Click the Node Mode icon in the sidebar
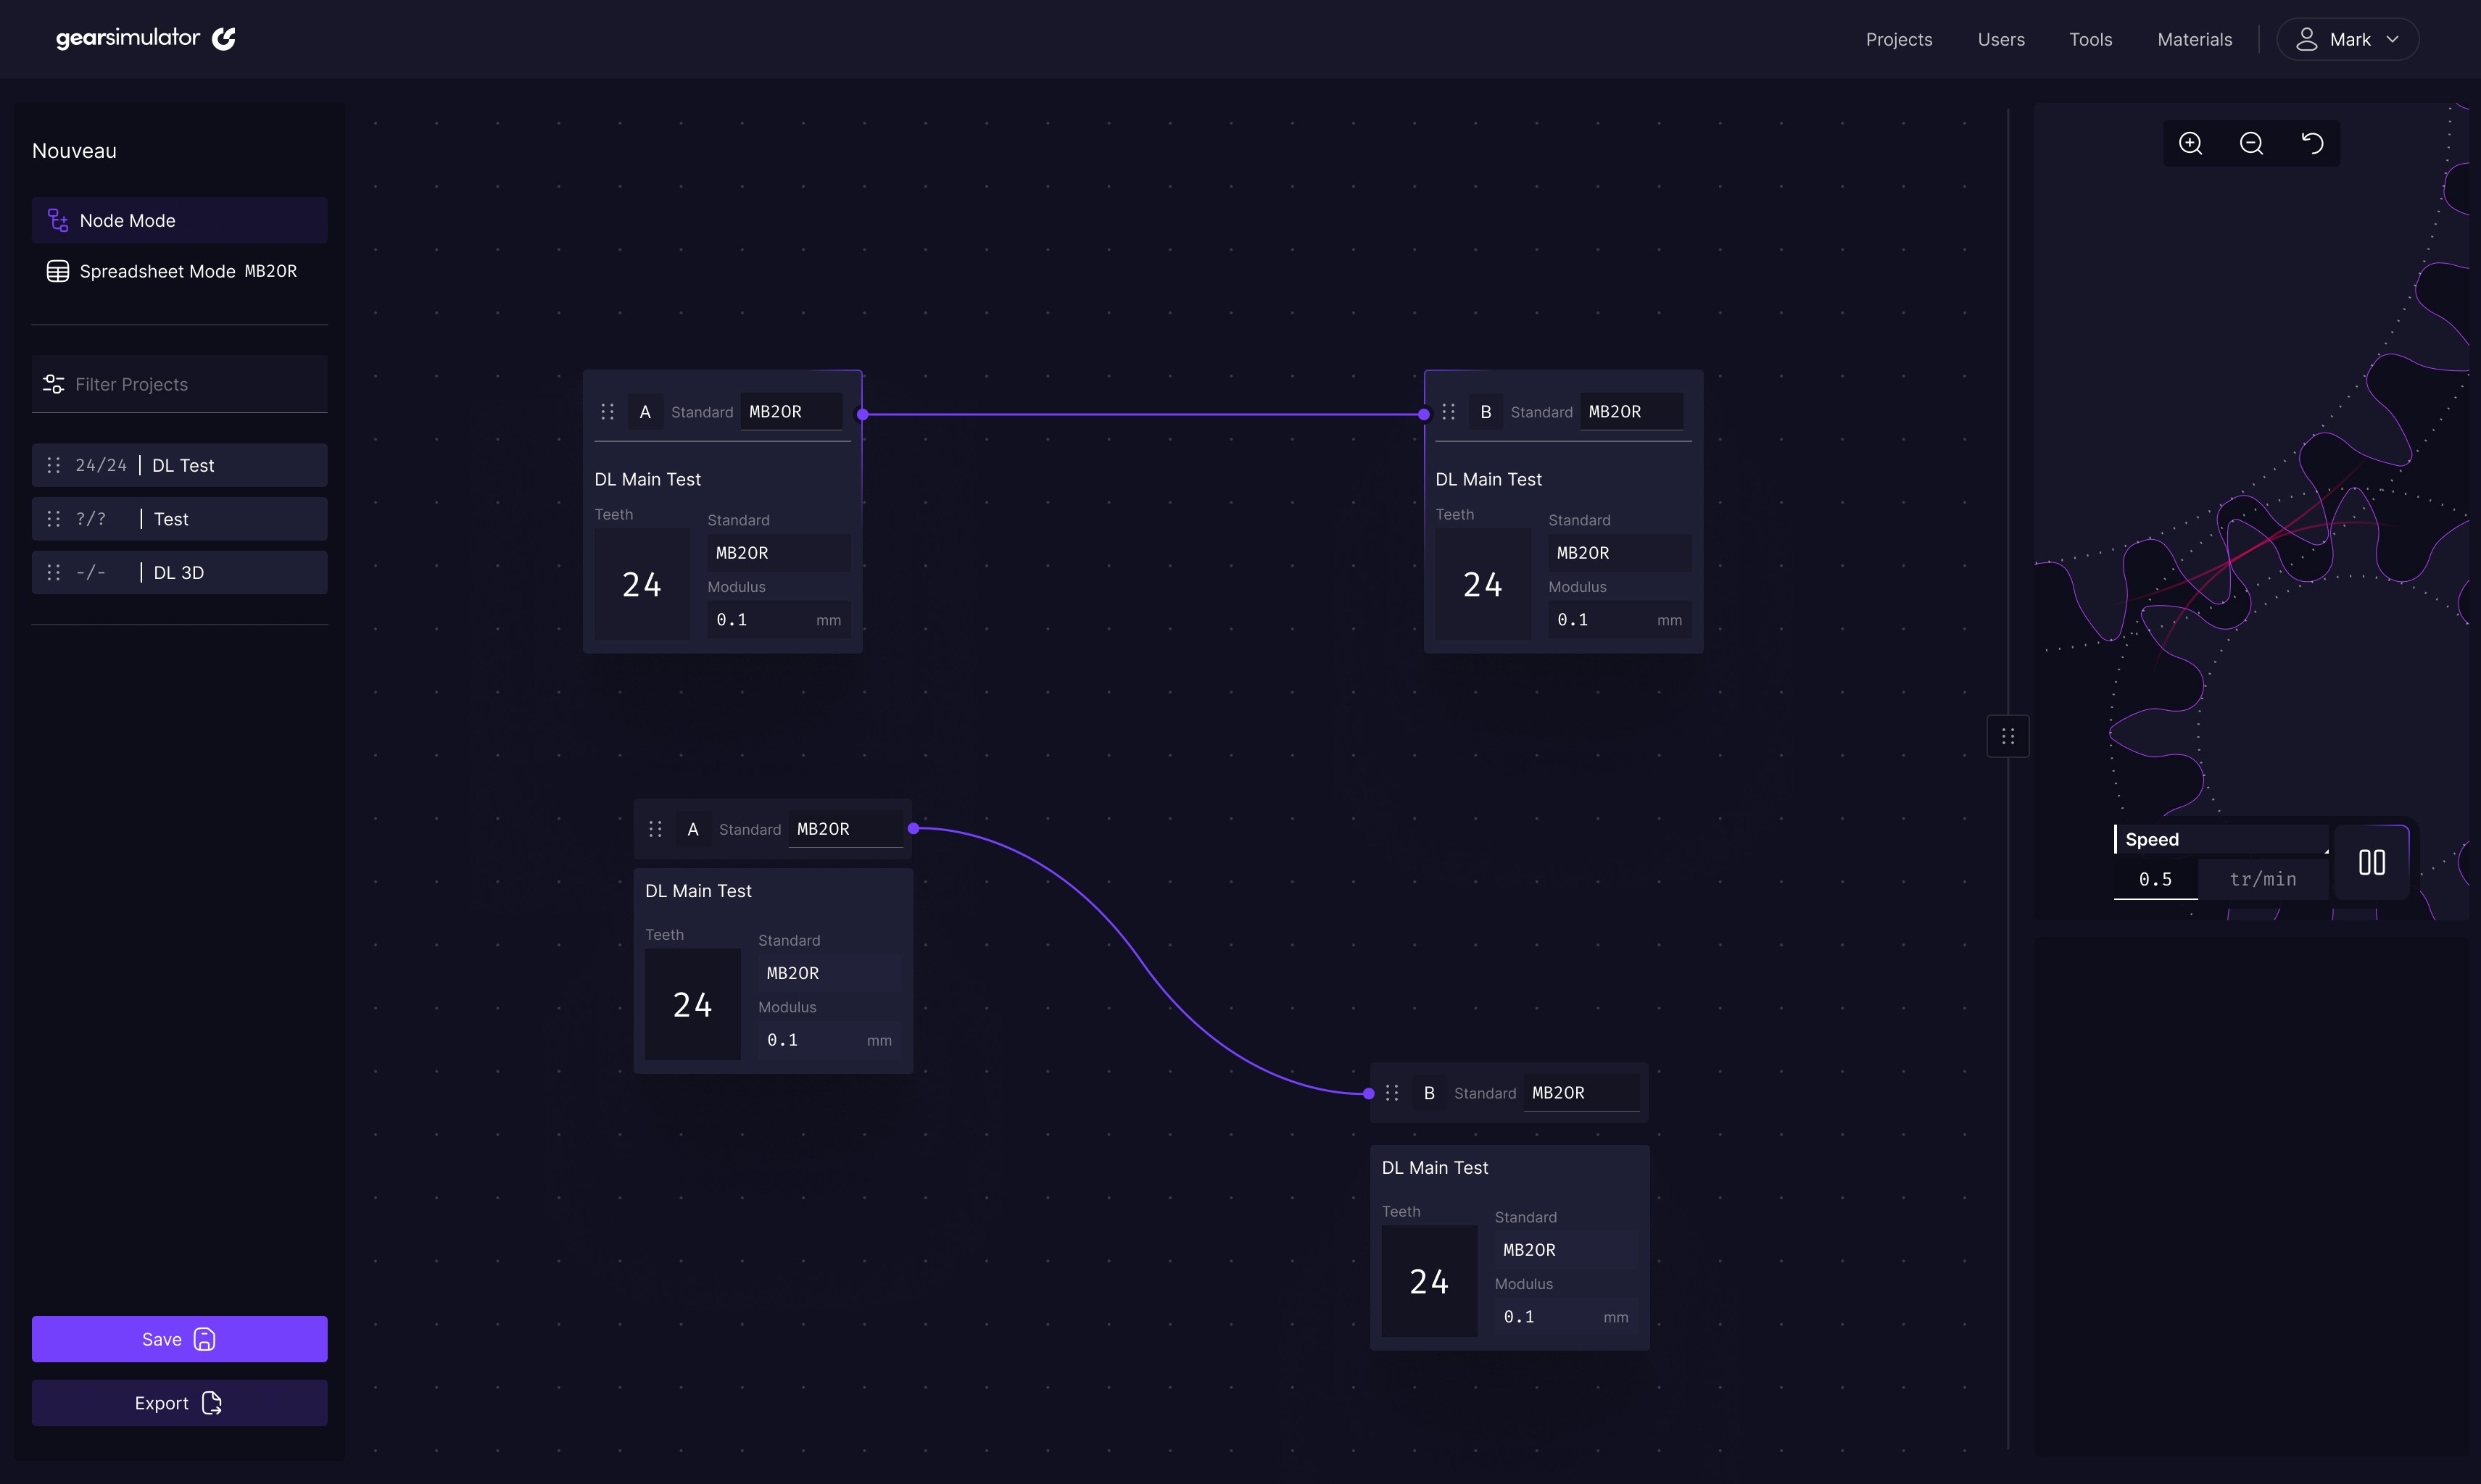 point(57,220)
